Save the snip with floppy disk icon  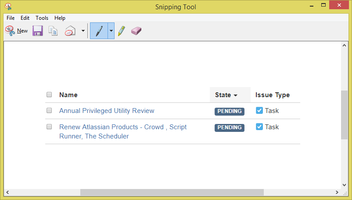38,31
